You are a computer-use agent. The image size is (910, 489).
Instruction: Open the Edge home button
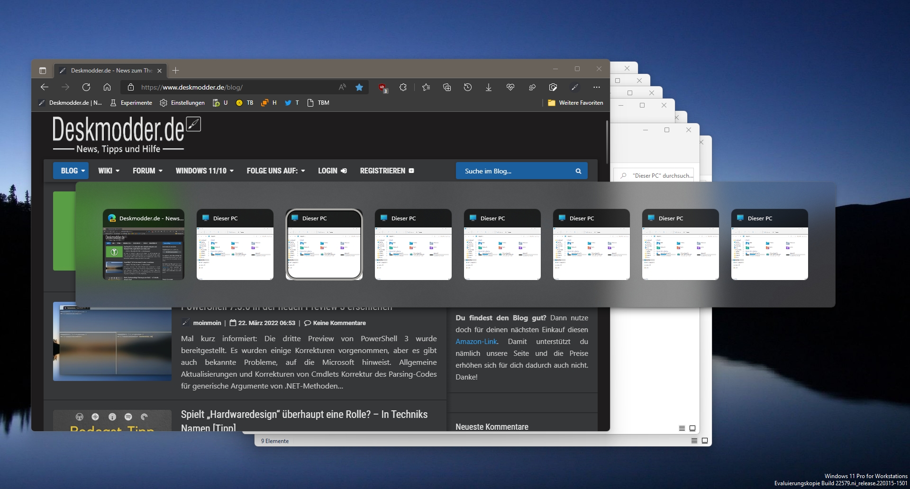(107, 87)
